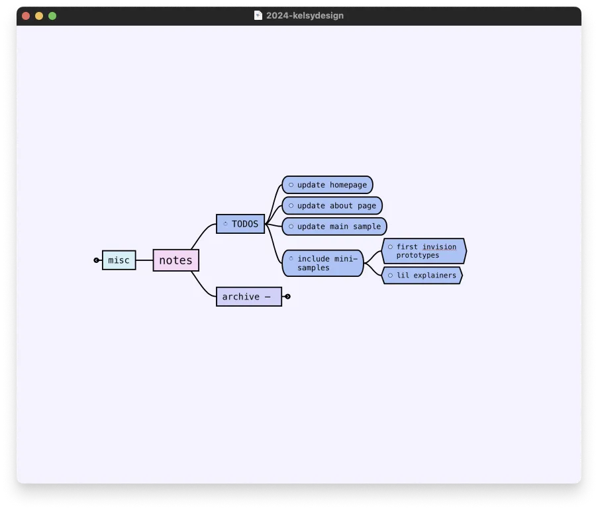The image size is (598, 510).
Task: Click the circle icon on "update main sample" node
Action: (290, 225)
